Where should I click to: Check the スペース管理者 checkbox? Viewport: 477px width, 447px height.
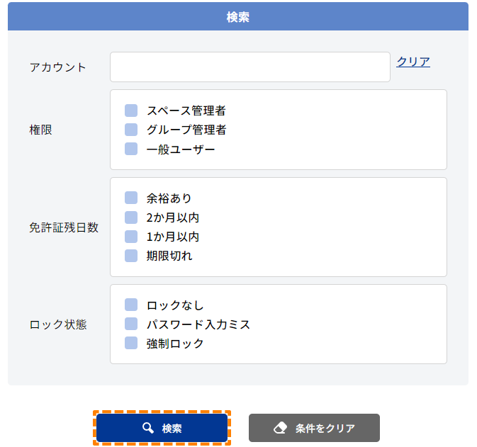point(131,111)
